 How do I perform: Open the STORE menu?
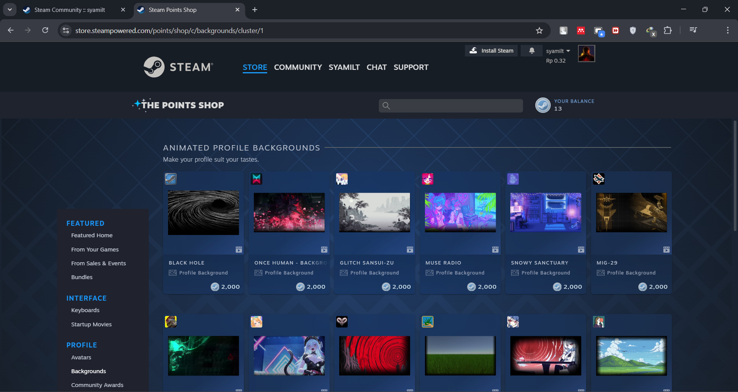[x=255, y=67]
